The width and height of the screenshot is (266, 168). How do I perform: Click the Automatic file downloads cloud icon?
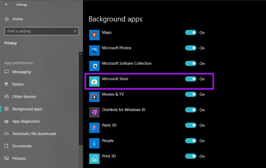[x=6, y=133]
